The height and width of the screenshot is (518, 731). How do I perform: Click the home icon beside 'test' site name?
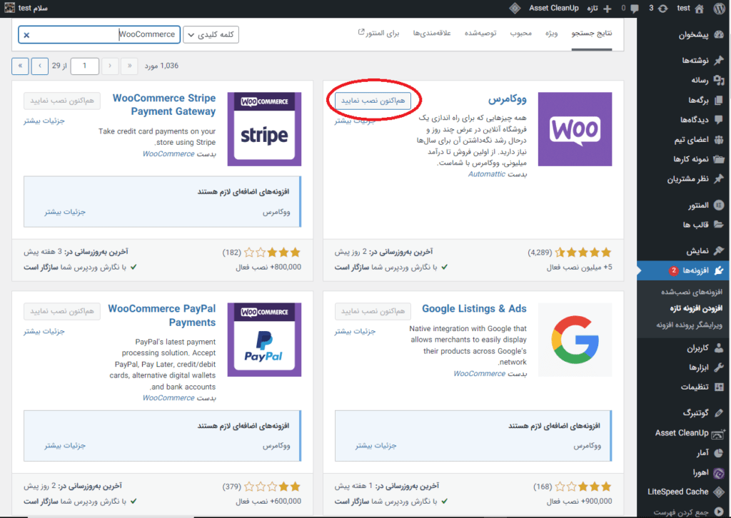pos(700,9)
